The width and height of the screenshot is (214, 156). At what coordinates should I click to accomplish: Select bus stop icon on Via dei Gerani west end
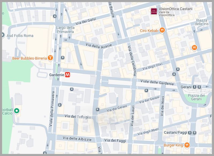point(97,109)
